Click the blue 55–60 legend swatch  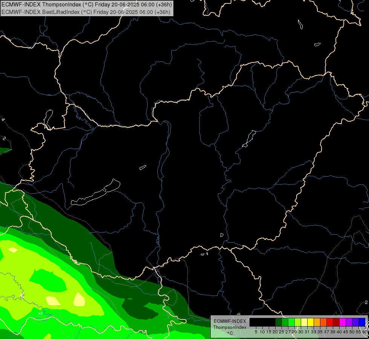click(x=362, y=322)
